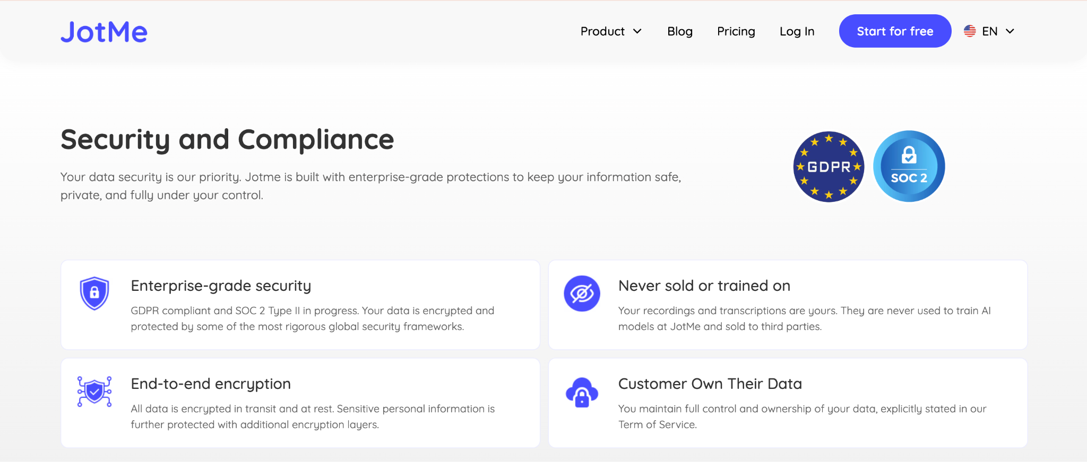Open the Product menu
This screenshot has height=462, width=1087.
[611, 31]
